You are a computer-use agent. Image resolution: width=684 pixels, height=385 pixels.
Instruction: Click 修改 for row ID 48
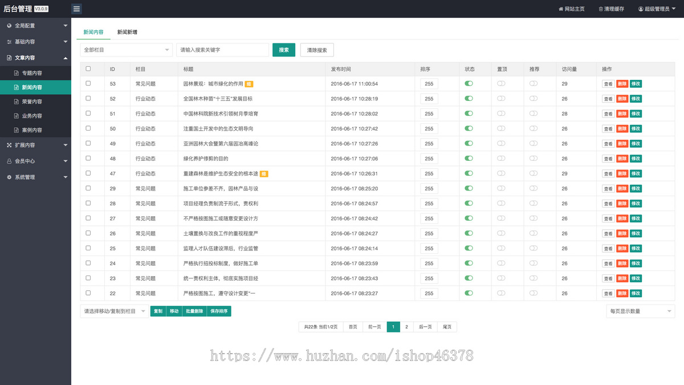pyautogui.click(x=636, y=159)
